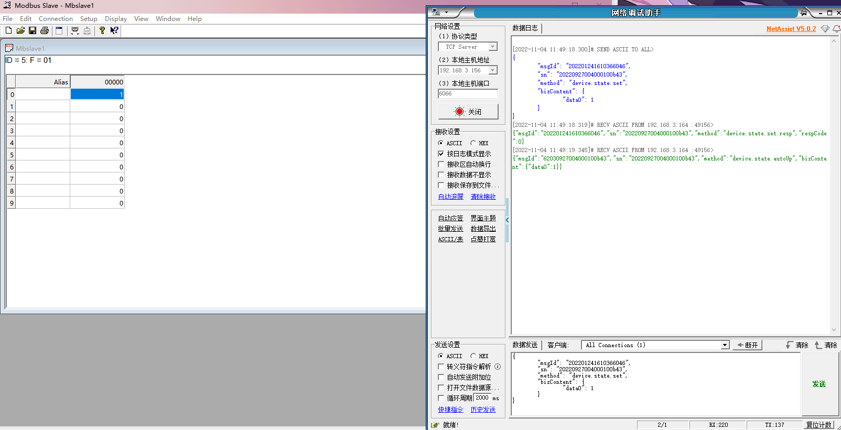Click the Connect icon in Modbus Slave toolbar
Image resolution: width=841 pixels, height=430 pixels.
[x=75, y=30]
